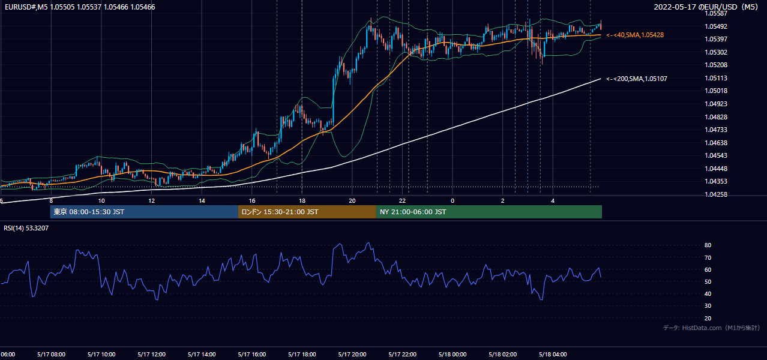
Task: Click price axis label 1.05208
Action: tap(715, 65)
